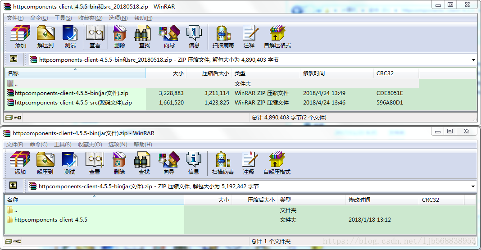Go up one level in top window
This screenshot has width=481, height=250.
pos(14,59)
